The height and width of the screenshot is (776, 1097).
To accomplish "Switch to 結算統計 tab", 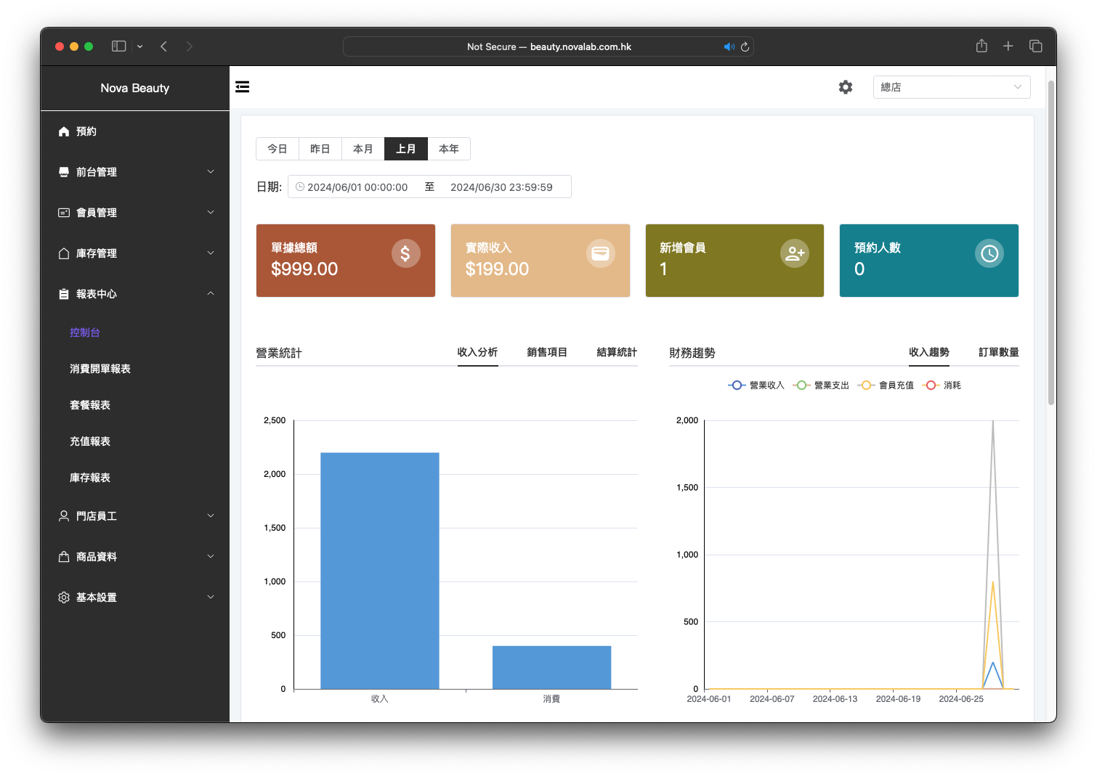I will [617, 352].
